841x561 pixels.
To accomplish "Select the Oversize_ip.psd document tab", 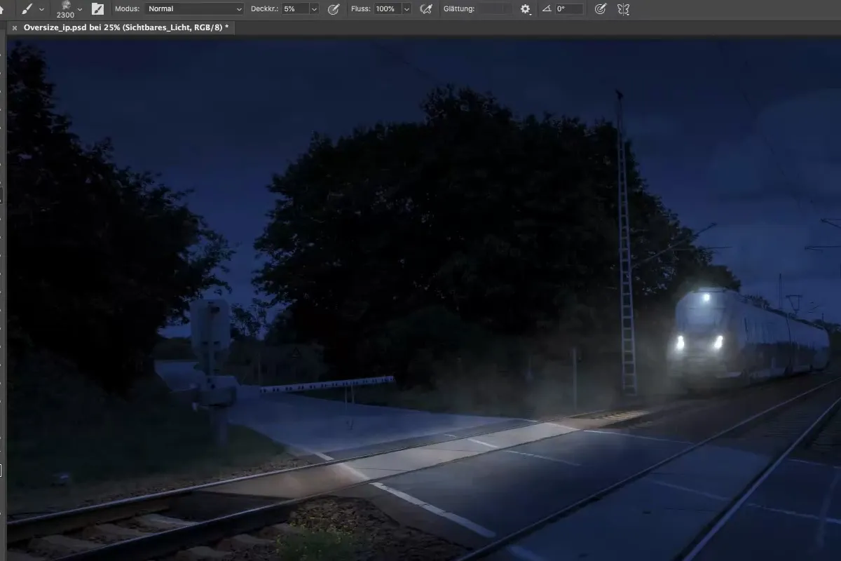I will [x=126, y=27].
